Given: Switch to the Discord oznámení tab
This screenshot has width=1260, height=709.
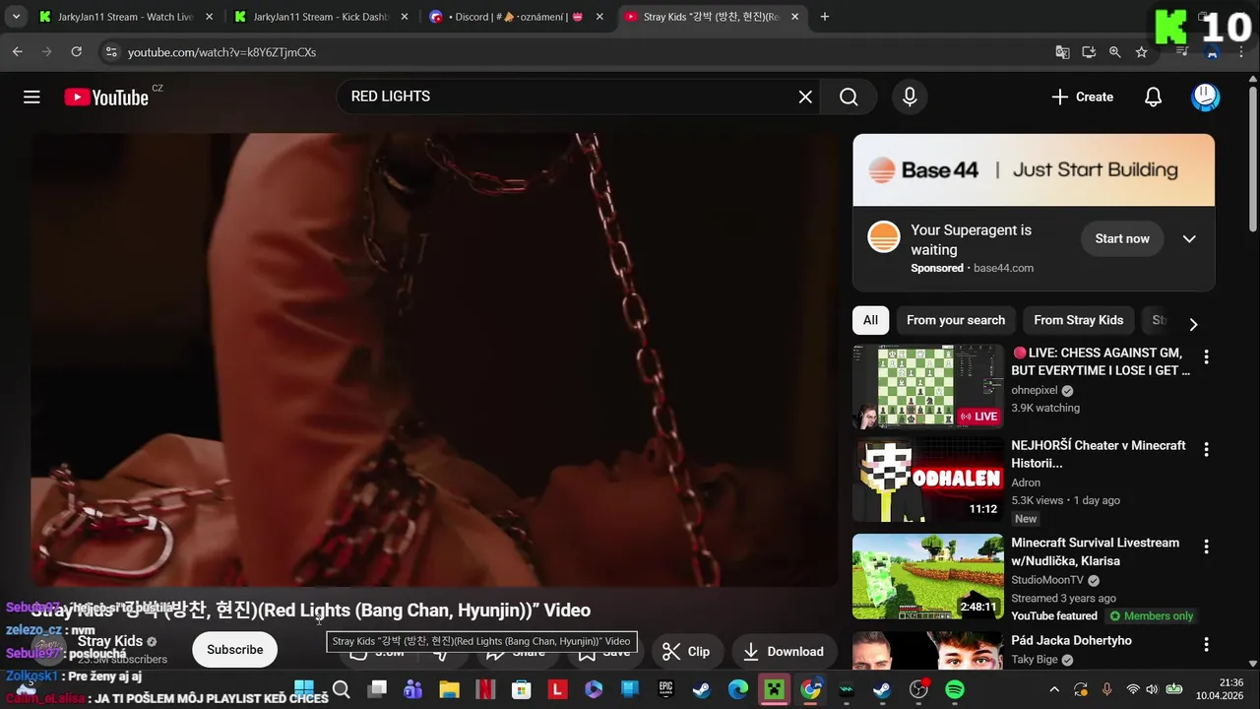Looking at the screenshot, I should coord(516,17).
